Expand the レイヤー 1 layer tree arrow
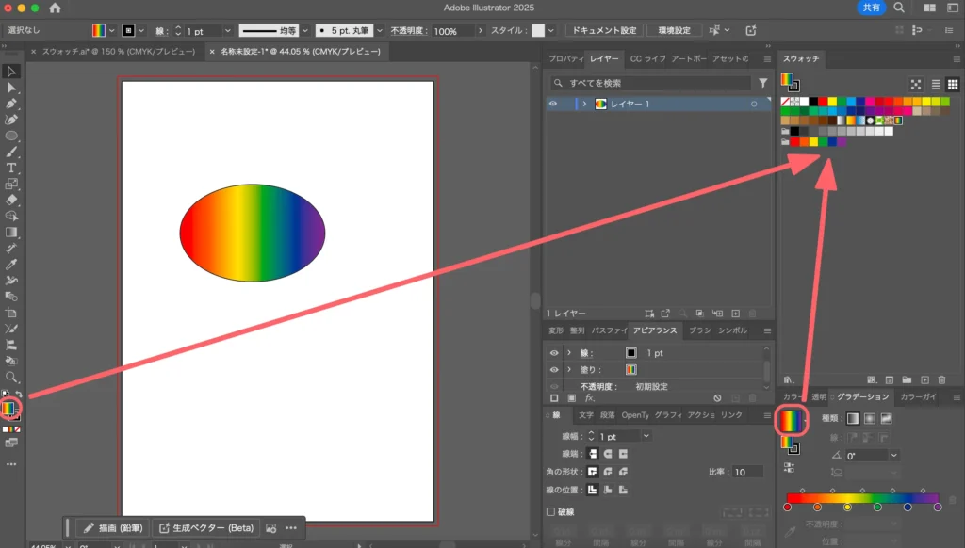Screen dimensions: 965x548 point(584,104)
